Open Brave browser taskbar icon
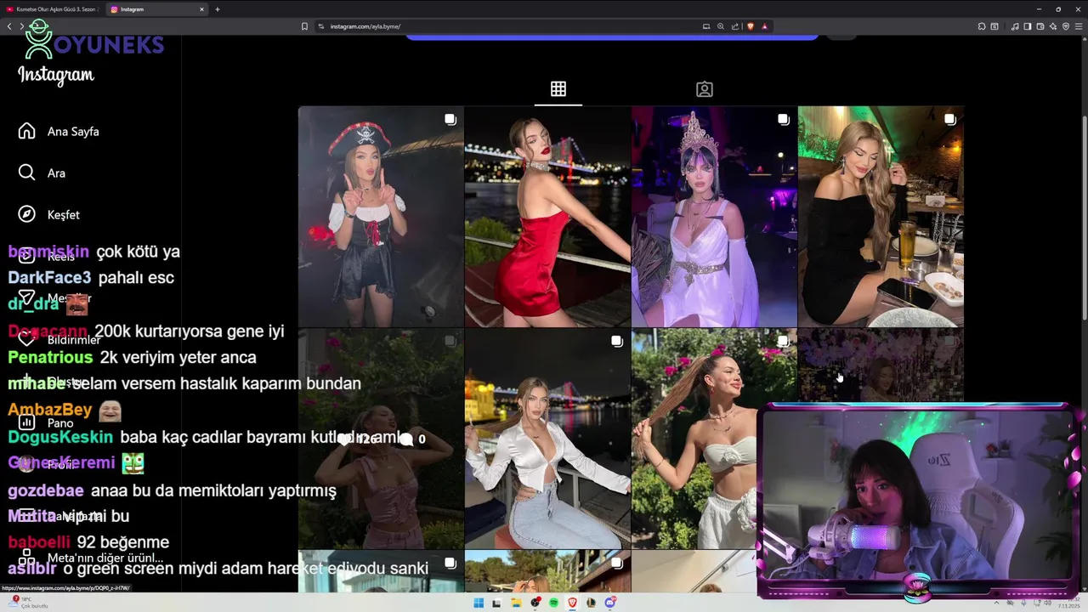The image size is (1088, 612). (572, 603)
